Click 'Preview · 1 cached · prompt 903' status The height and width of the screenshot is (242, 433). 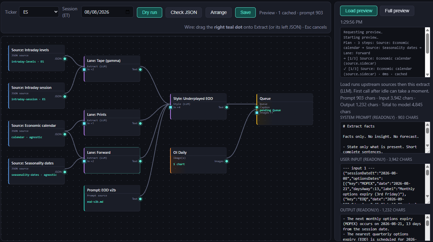(x=291, y=13)
